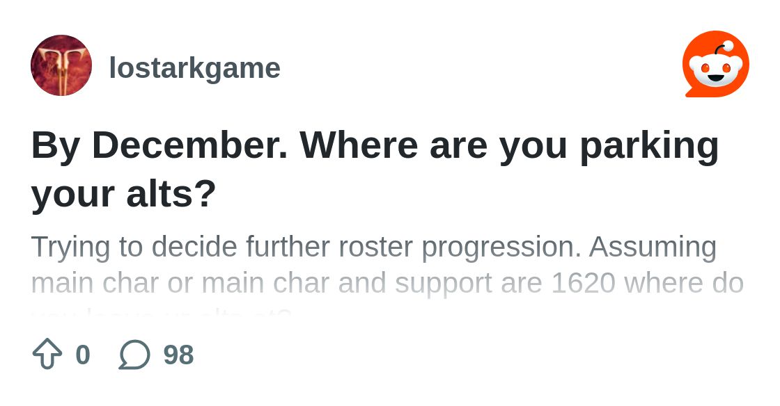Click the word 'parking' in the title

[x=649, y=147]
